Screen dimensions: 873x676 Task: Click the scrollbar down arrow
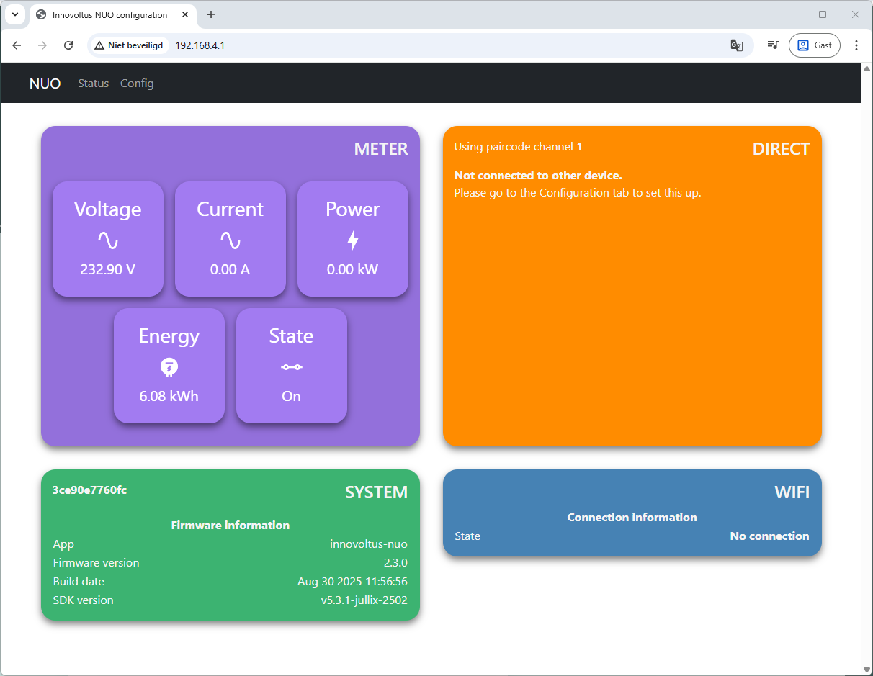point(867,670)
